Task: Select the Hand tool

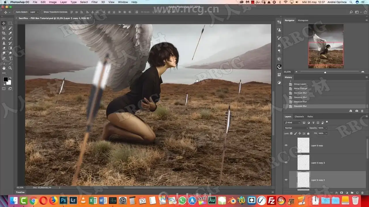Action: 4,68
